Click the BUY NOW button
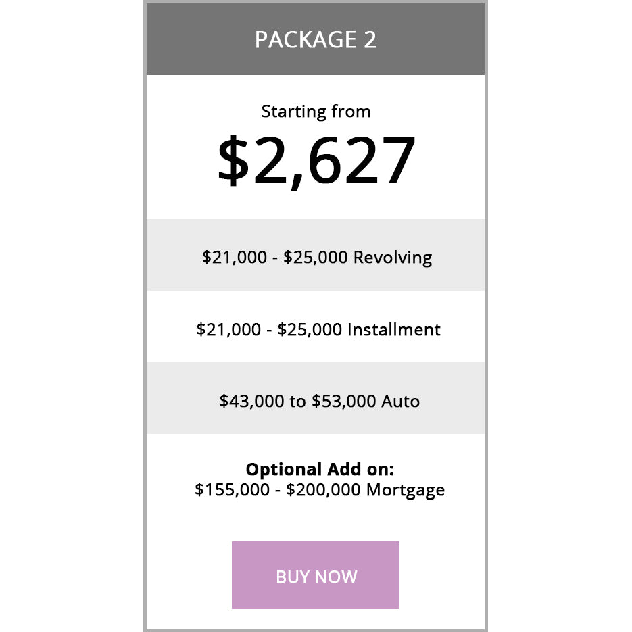This screenshot has height=632, width=632. point(316,575)
